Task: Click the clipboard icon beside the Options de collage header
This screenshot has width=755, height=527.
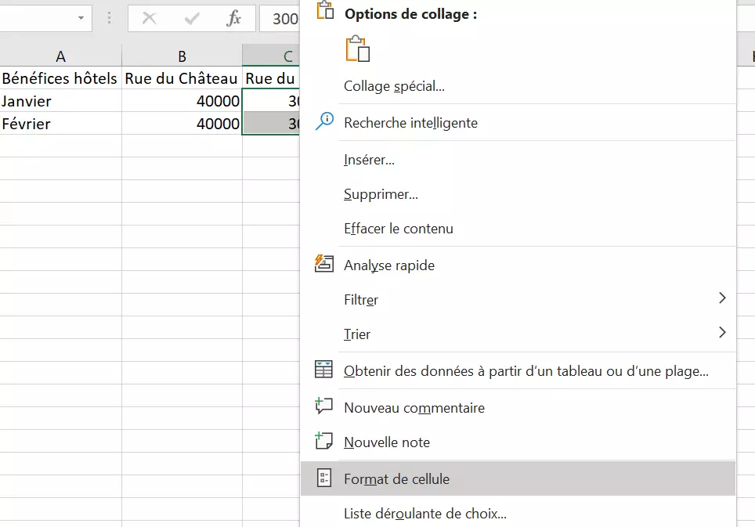Action: [x=325, y=10]
